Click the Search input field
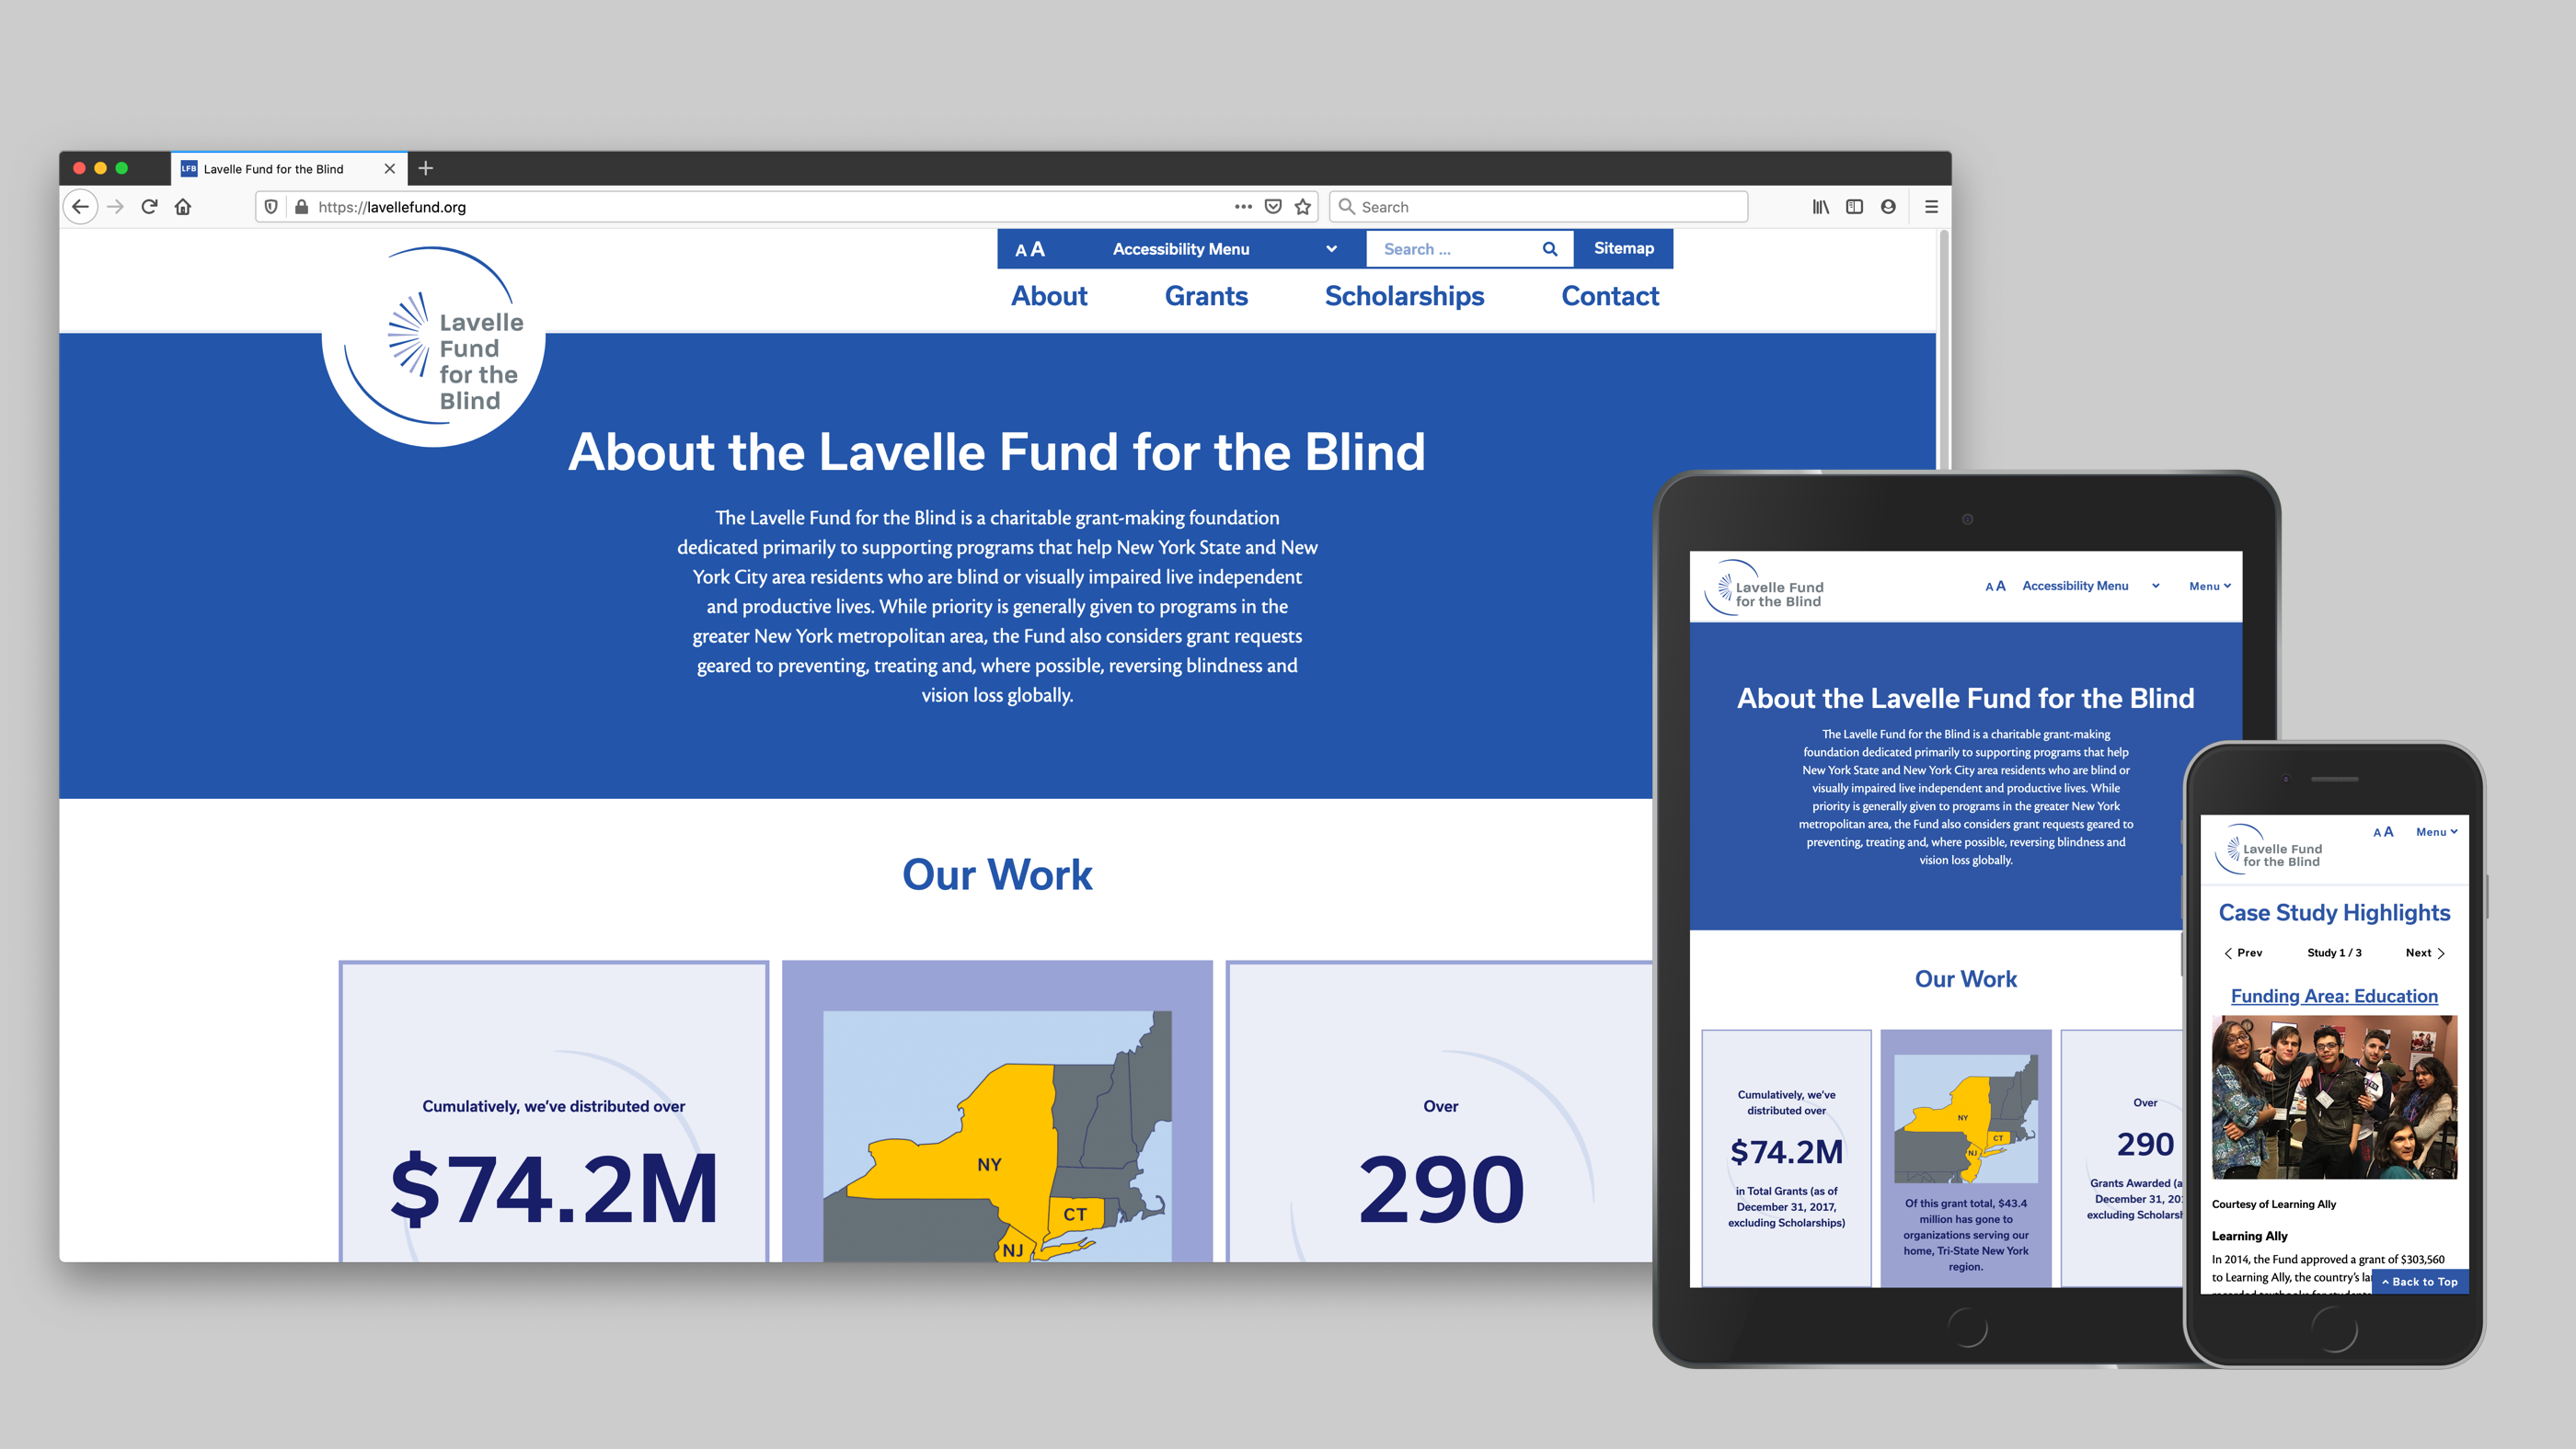This screenshot has height=1449, width=2576. pyautogui.click(x=1453, y=247)
